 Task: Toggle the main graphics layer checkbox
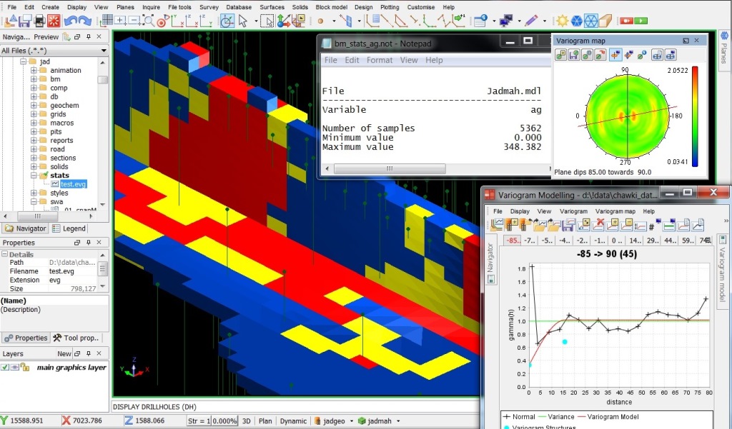click(5, 367)
